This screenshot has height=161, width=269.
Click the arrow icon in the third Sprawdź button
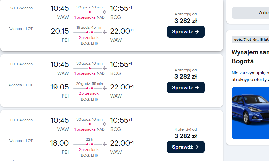tap(197, 147)
